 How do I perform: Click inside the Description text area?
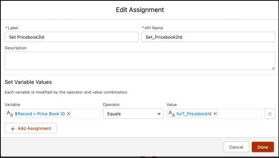[x=140, y=61]
